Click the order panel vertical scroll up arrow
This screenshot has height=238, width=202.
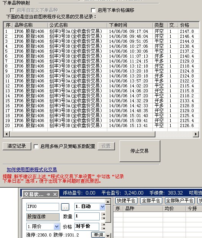(108, 202)
